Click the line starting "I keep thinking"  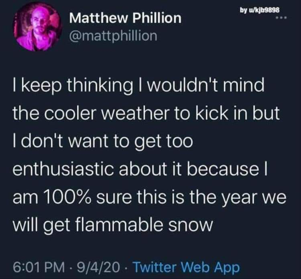138,85
